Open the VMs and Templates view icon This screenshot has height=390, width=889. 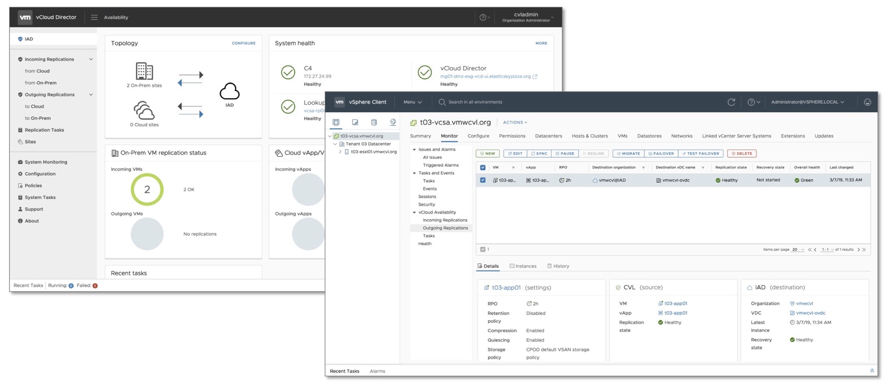355,122
